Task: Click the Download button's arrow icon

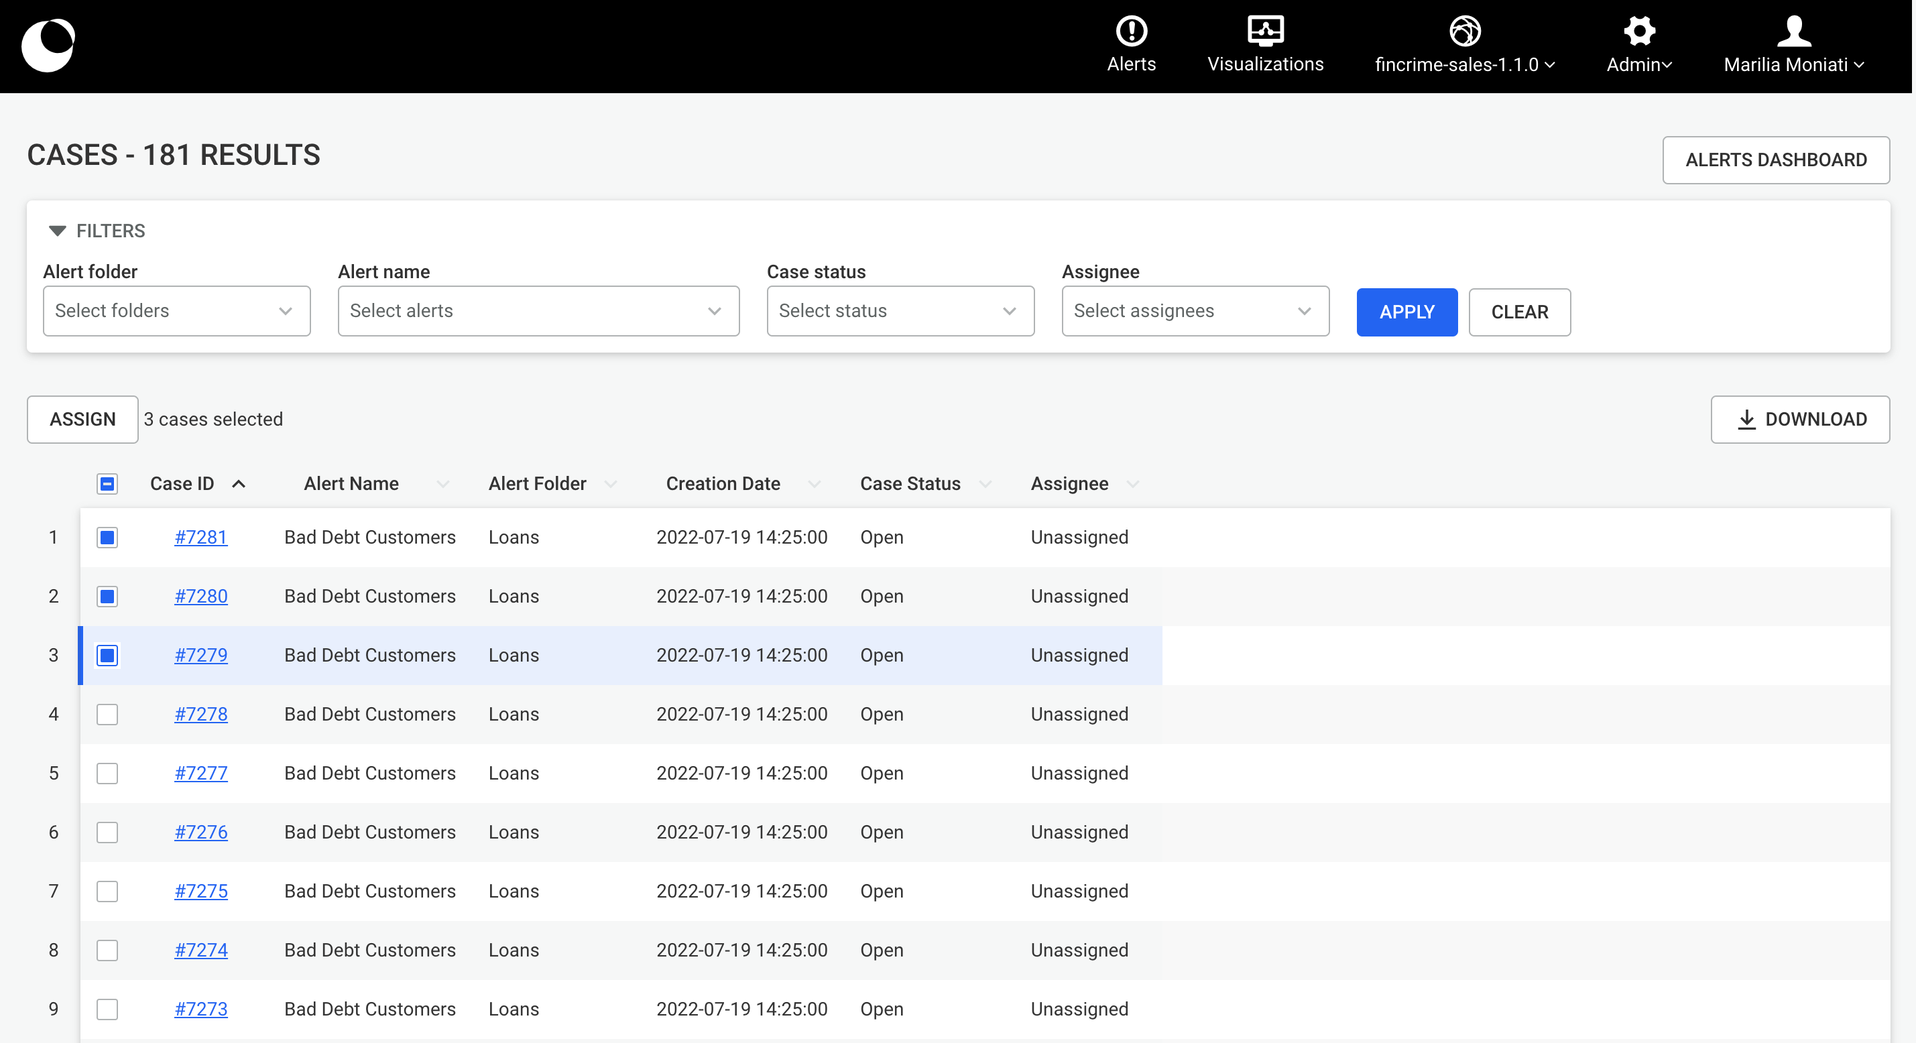Action: point(1746,420)
